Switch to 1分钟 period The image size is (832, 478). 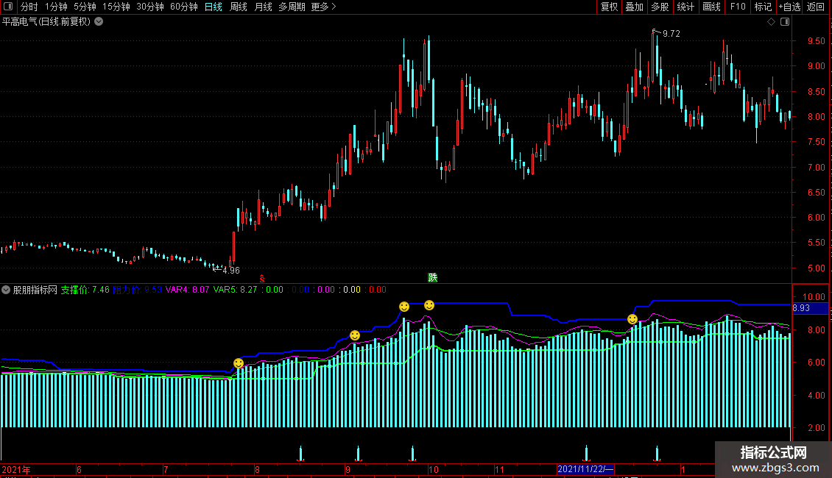(56, 7)
